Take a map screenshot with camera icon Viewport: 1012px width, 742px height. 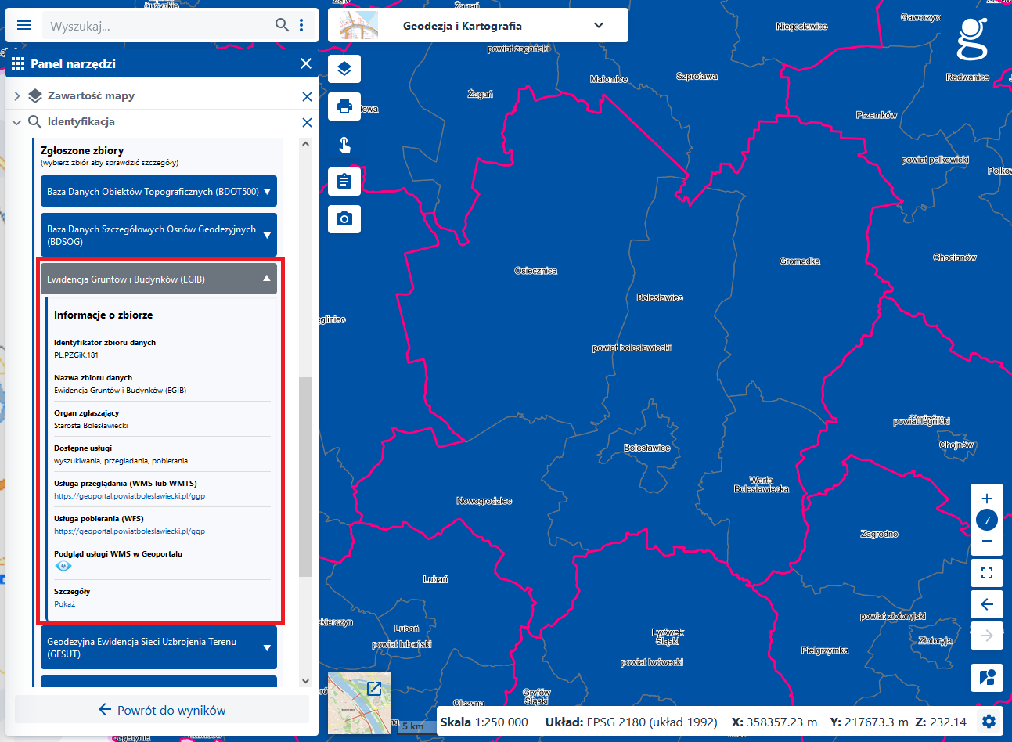tap(344, 219)
